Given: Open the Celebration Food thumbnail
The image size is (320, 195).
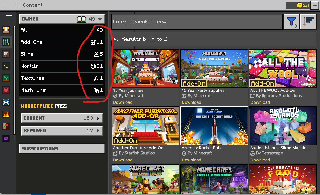Looking at the screenshot, I should [283, 179].
